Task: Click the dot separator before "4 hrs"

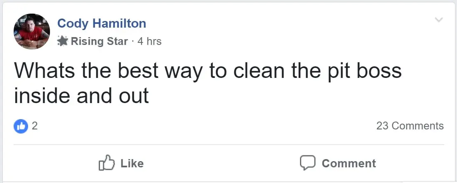Action: 133,41
